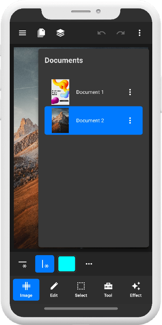Open top bar overflow menu
Viewport: 162px width, 325px height.
139,33
